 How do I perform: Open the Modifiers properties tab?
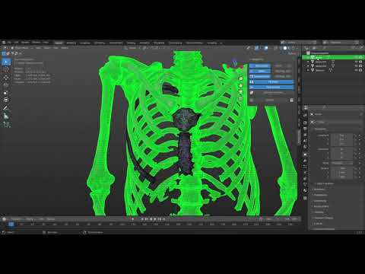[x=305, y=161]
